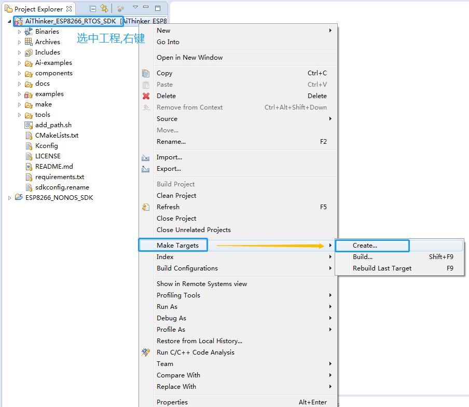This screenshot has width=469, height=407.
Task: Click the filter icon in Project Explorer toolbar
Action: [120, 9]
